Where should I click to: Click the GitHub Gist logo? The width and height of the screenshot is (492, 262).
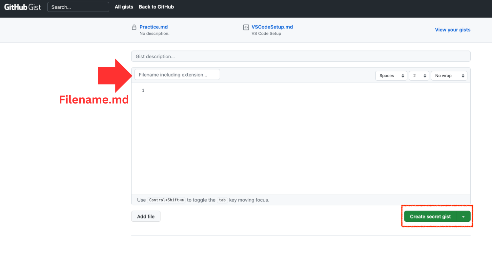pos(22,7)
